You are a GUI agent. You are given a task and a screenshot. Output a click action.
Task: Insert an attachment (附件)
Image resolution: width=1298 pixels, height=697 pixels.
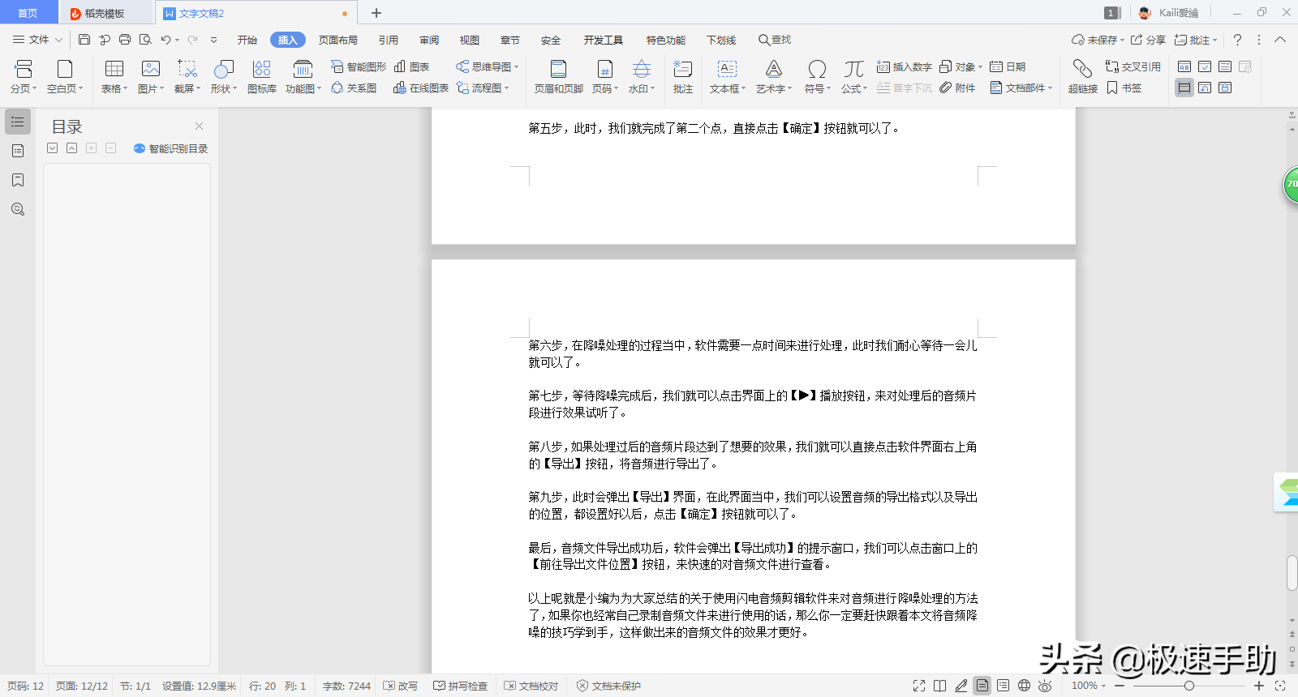pyautogui.click(x=957, y=88)
